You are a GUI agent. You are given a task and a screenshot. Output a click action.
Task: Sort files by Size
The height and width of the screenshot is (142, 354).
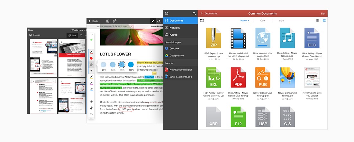(281, 21)
